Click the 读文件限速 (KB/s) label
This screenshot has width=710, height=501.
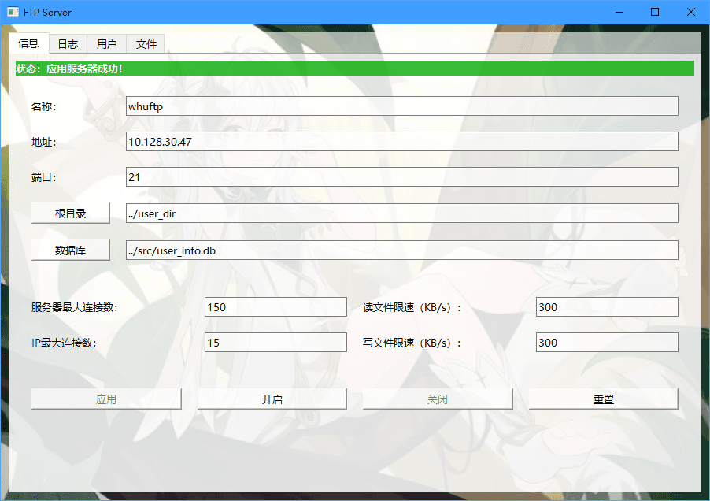tap(412, 307)
